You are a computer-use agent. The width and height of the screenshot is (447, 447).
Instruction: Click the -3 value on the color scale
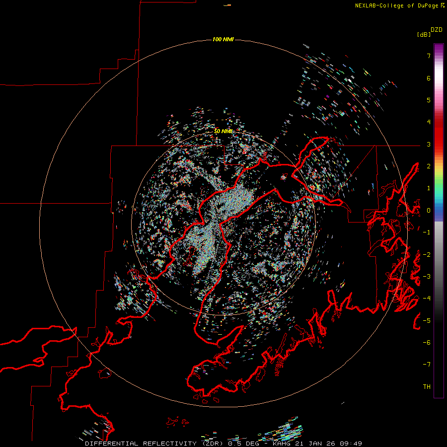pyautogui.click(x=427, y=277)
